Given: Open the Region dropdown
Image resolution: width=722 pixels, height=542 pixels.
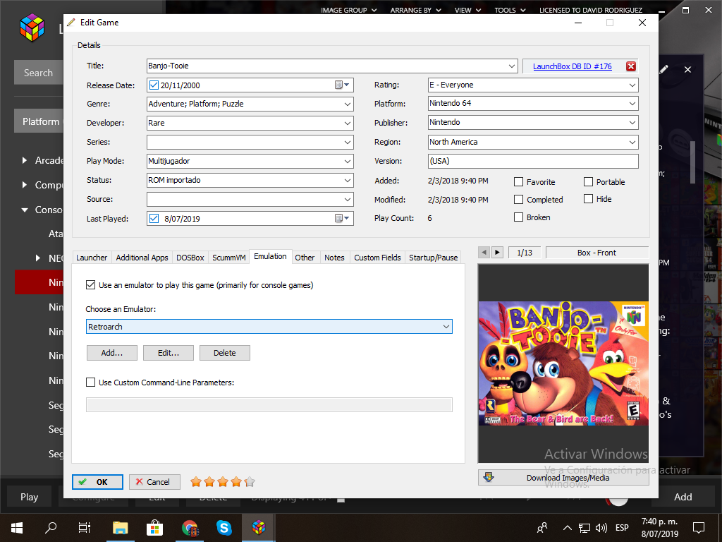Looking at the screenshot, I should tap(632, 143).
